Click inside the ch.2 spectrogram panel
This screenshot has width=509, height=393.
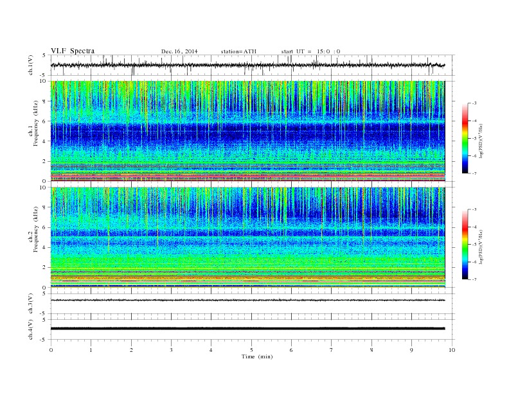click(x=247, y=237)
